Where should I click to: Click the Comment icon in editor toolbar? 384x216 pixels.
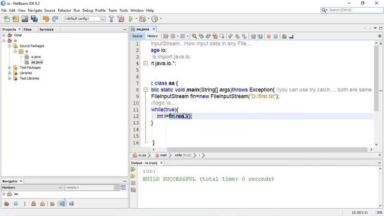pos(284,36)
